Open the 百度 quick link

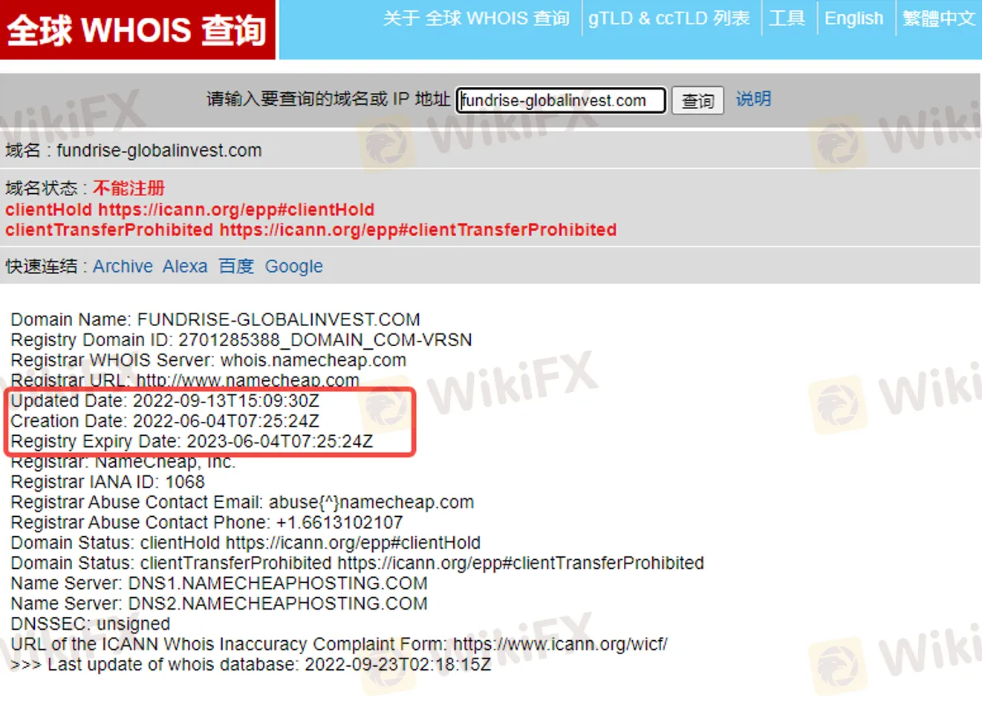pos(236,266)
